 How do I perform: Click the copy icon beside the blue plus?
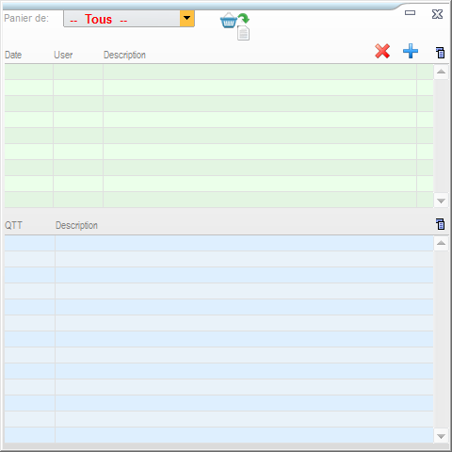point(440,53)
